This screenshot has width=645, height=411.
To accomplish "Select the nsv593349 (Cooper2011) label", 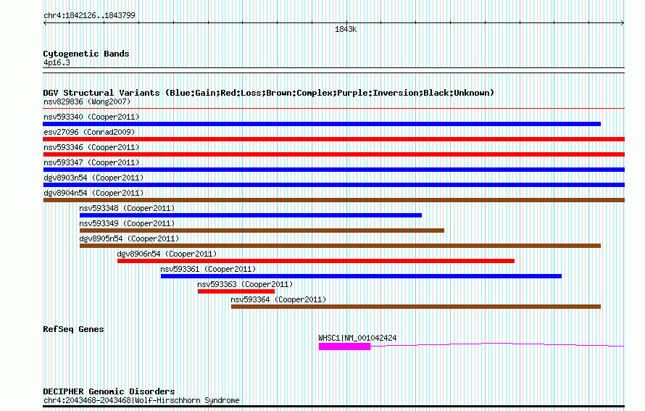I will point(127,223).
